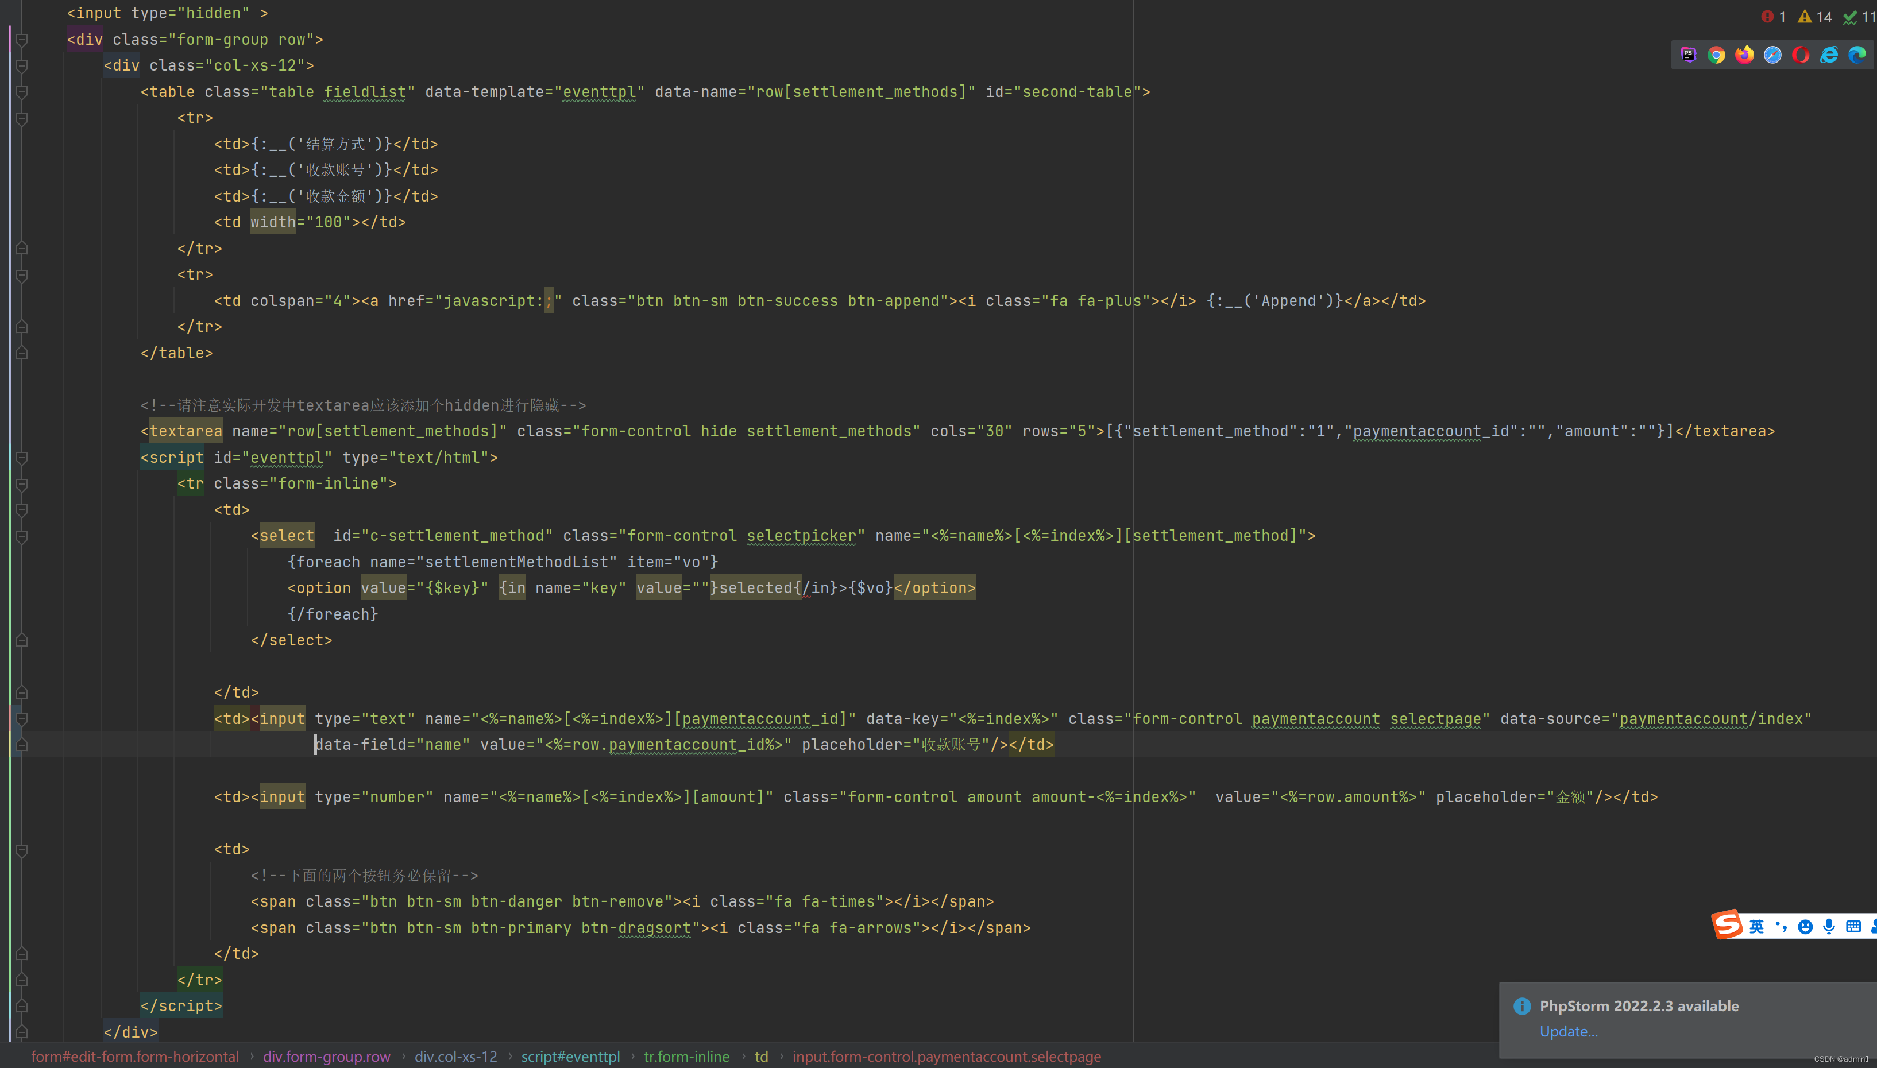The image size is (1877, 1068).
Task: Click the red error indicator showing 1
Action: click(x=1774, y=17)
